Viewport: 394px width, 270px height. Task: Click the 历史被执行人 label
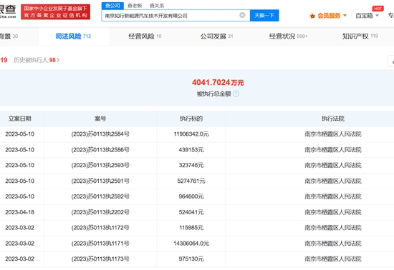point(30,60)
